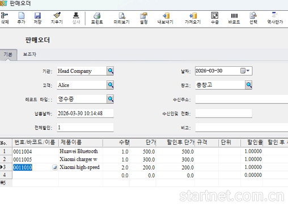Switch to the 기본 tab
The width and height of the screenshot is (288, 204).
[x=9, y=55]
